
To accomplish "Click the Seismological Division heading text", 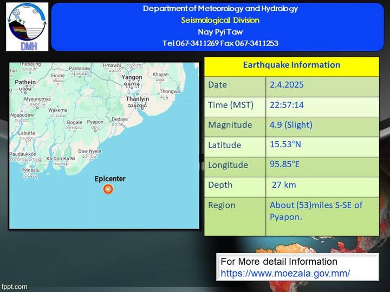I will coord(220,20).
